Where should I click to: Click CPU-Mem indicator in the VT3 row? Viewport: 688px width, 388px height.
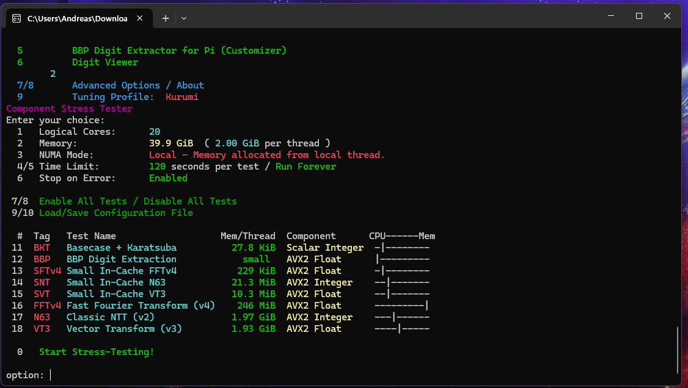(402, 329)
